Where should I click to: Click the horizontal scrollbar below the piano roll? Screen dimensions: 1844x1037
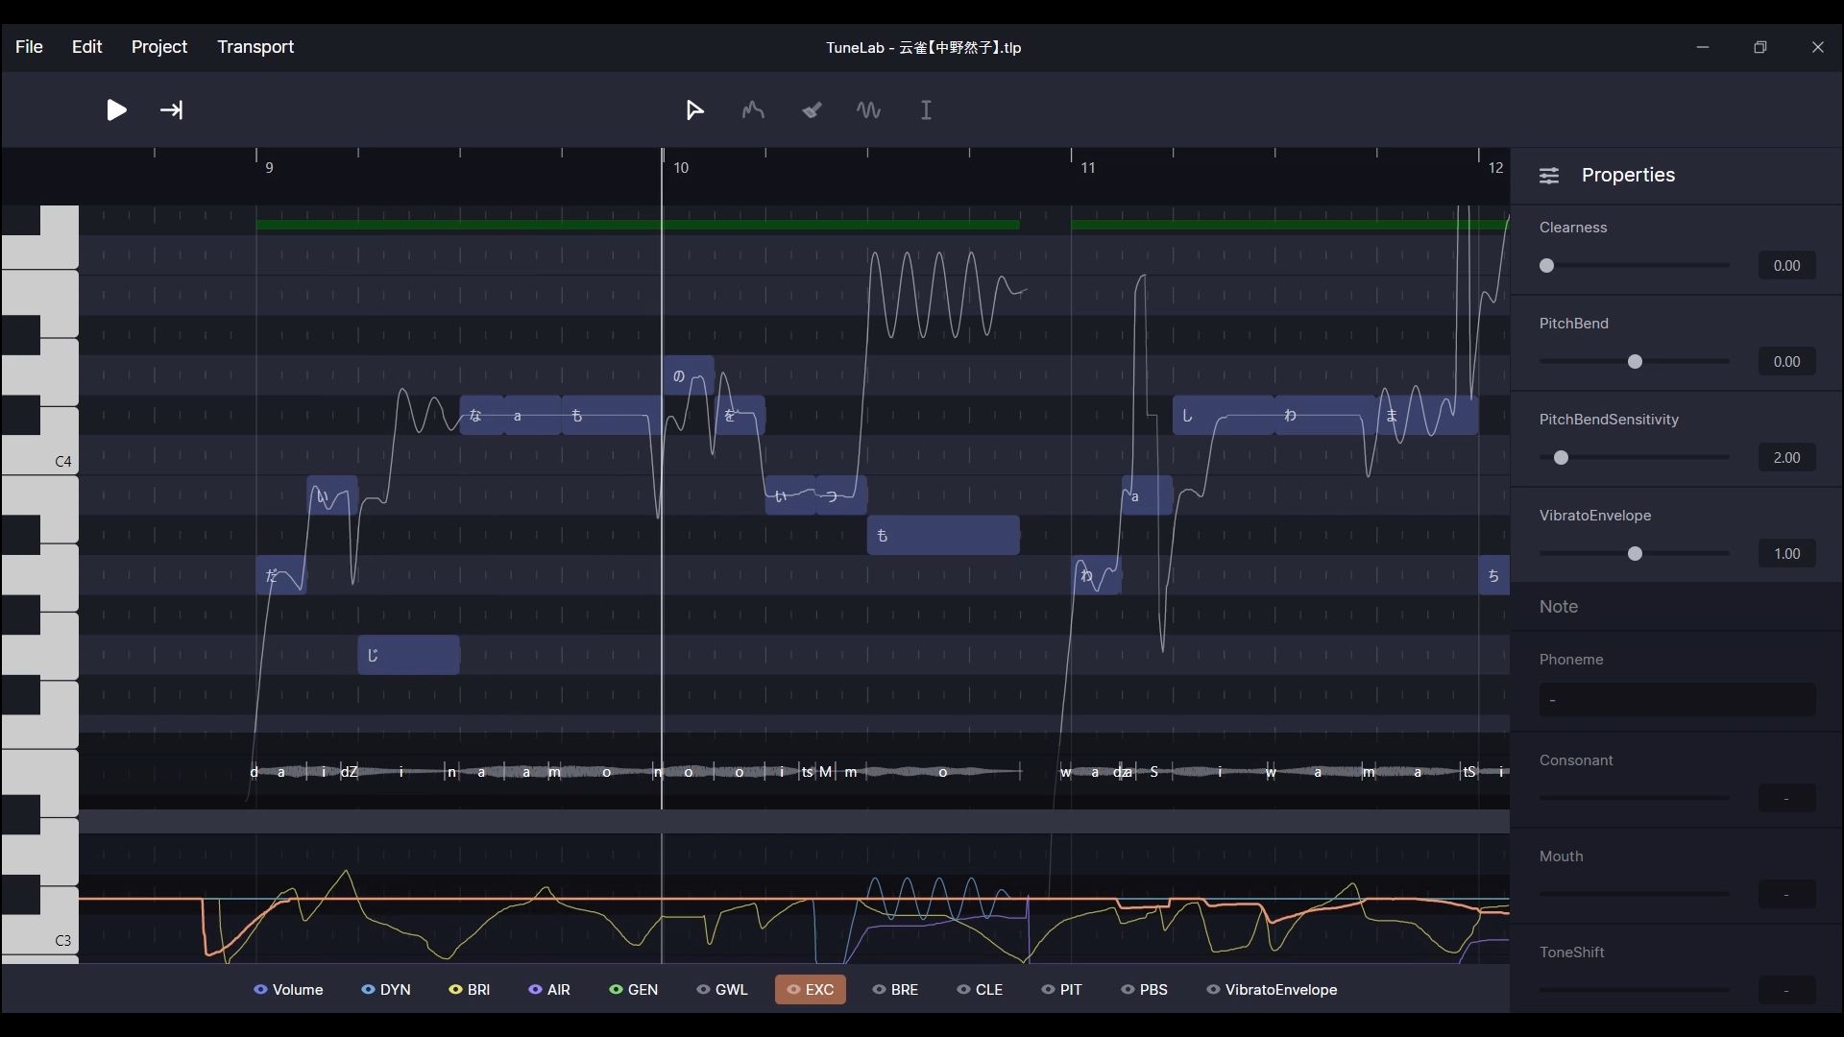(794, 821)
